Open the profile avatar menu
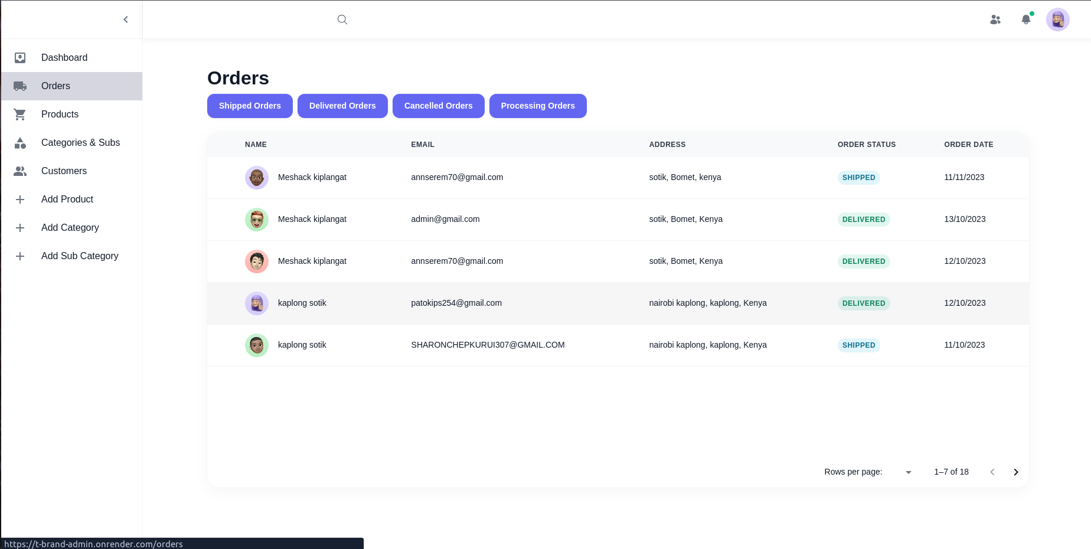 [1057, 19]
